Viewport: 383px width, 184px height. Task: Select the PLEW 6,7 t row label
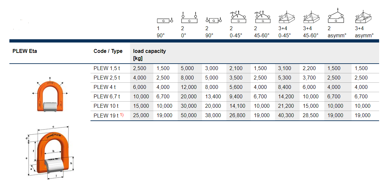pyautogui.click(x=106, y=96)
